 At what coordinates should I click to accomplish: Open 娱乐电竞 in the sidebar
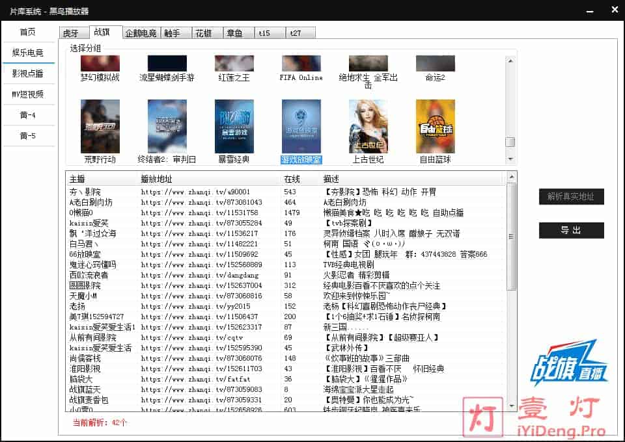28,53
